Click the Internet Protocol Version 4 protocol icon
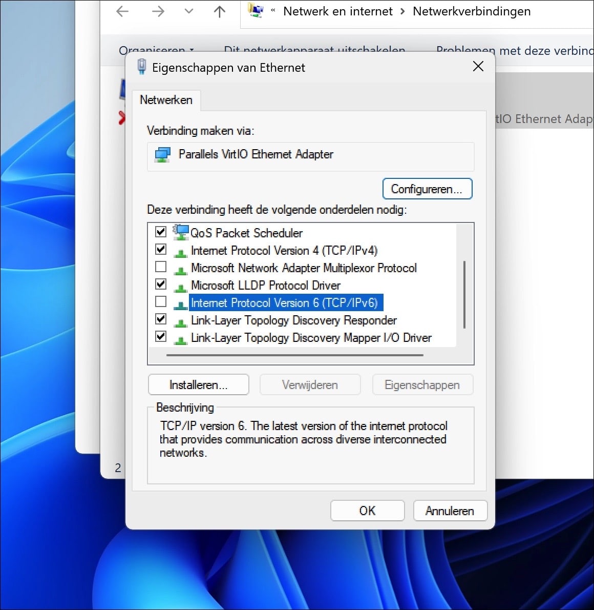This screenshot has height=610, width=594. pyautogui.click(x=180, y=250)
